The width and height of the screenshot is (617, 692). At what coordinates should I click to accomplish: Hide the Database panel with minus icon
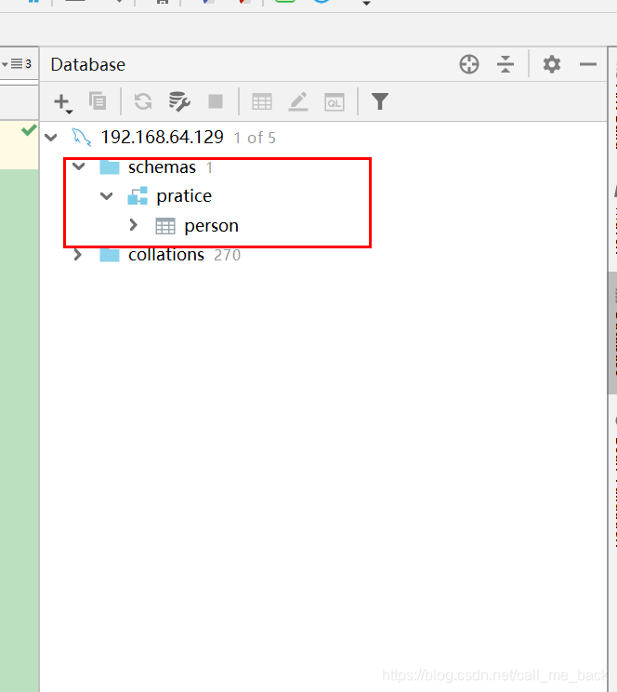[x=588, y=64]
